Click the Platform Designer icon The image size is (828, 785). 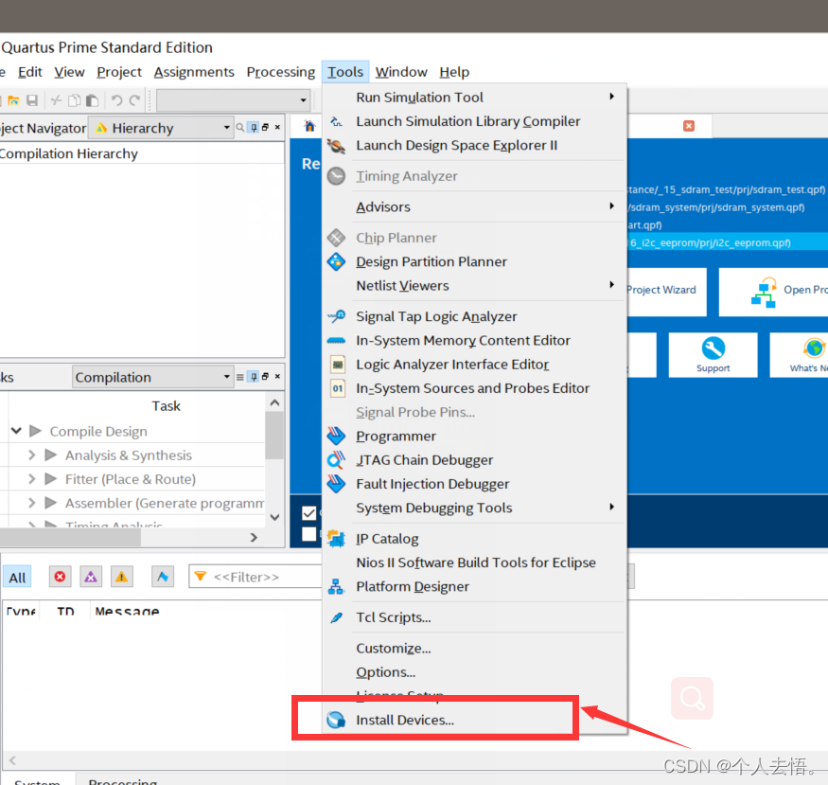coord(336,586)
